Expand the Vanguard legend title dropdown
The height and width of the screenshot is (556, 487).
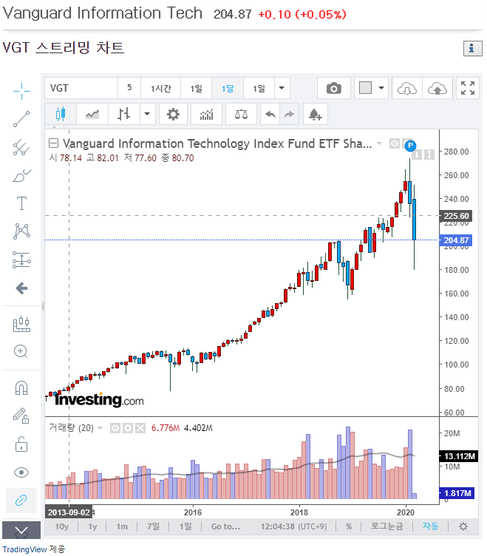(379, 143)
